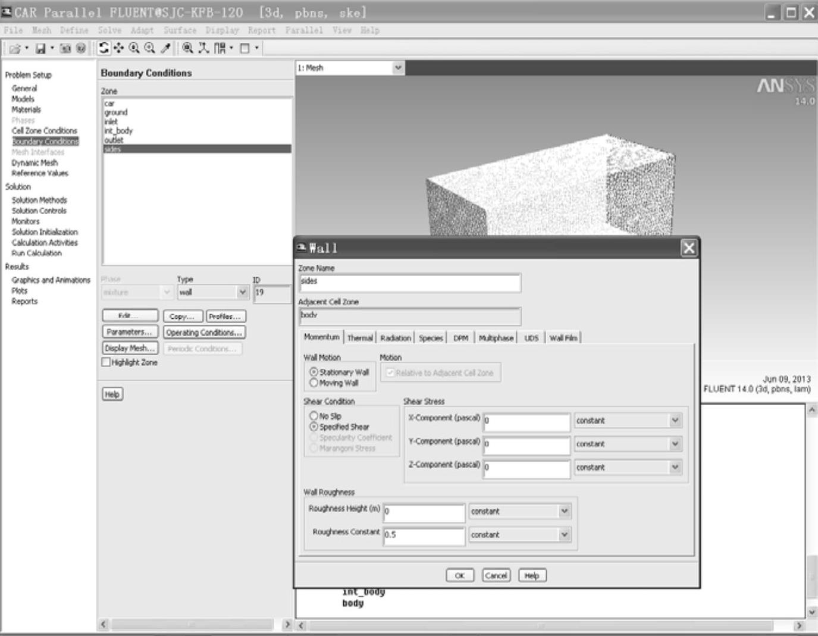The height and width of the screenshot is (636, 818).
Task: Click the probe eyedropper tool icon
Action: click(166, 48)
